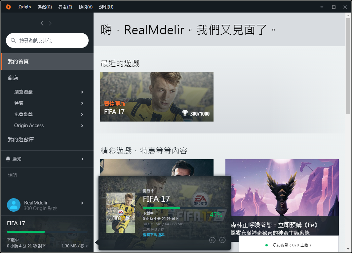Image resolution: width=352 pixels, height=253 pixels.
Task: Go back with the left arrow
Action: (x=42, y=23)
